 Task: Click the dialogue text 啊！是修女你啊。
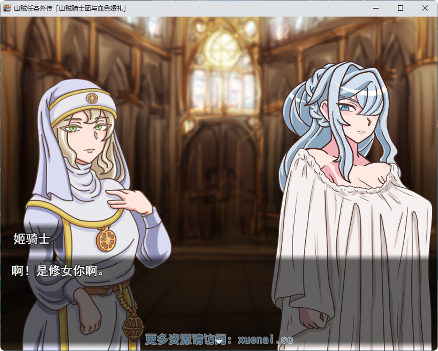pos(58,271)
